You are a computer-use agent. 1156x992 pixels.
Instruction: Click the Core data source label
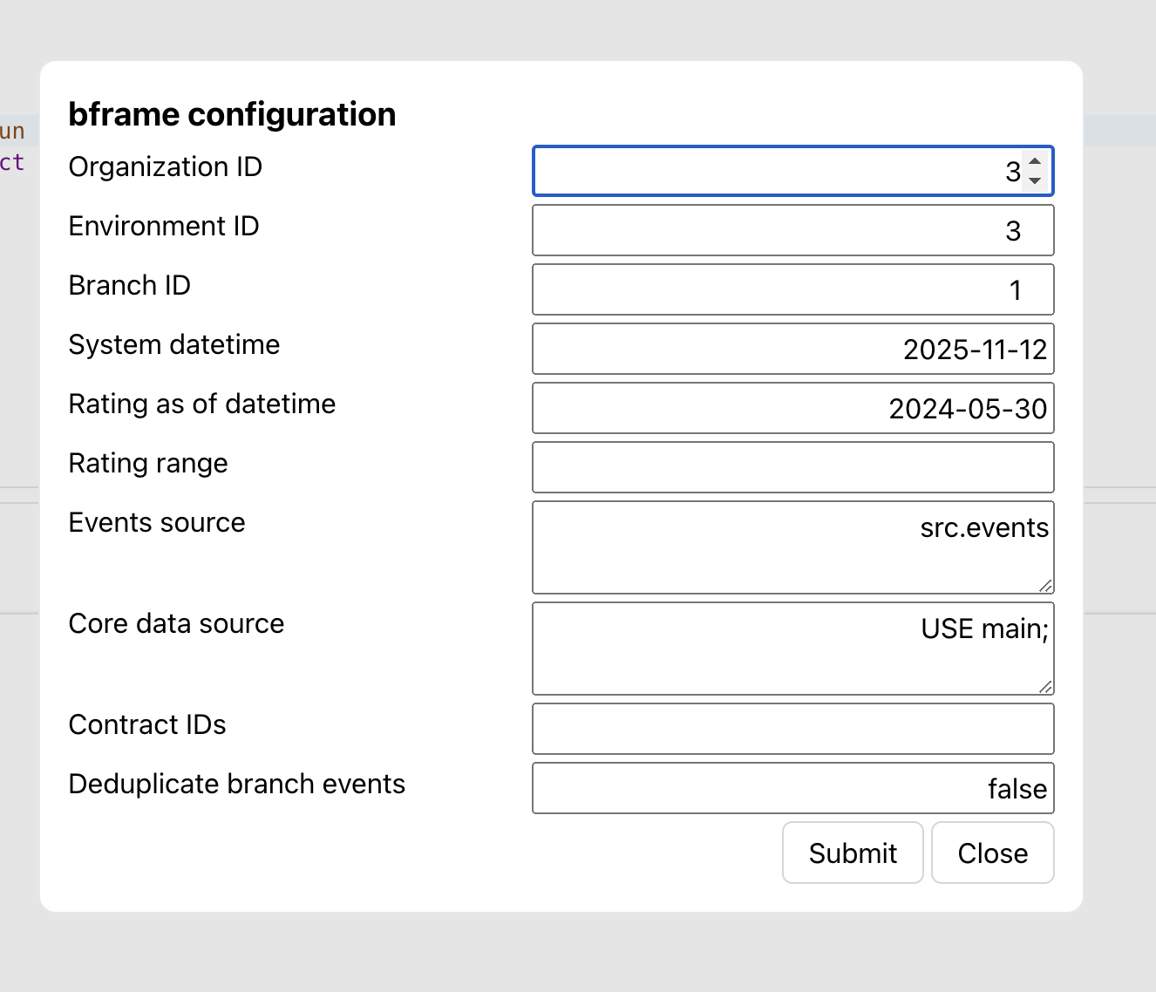[177, 623]
